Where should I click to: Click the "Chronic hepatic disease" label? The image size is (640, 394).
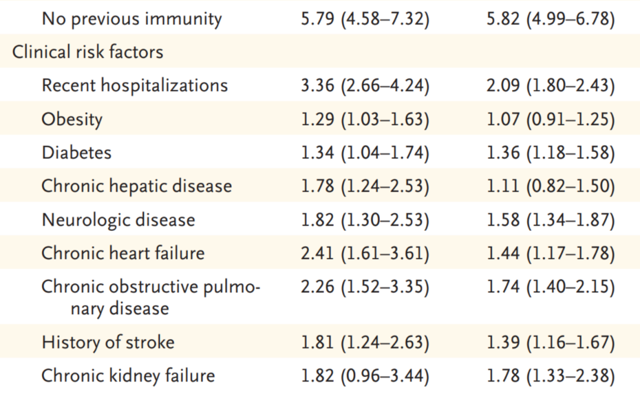[x=136, y=186]
